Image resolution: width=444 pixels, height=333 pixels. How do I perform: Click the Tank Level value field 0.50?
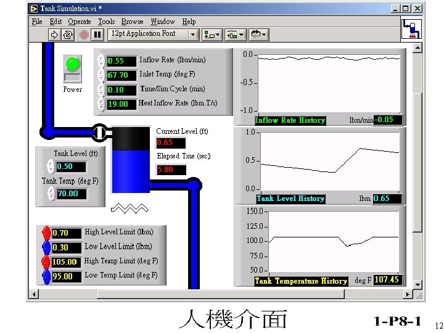(x=70, y=166)
